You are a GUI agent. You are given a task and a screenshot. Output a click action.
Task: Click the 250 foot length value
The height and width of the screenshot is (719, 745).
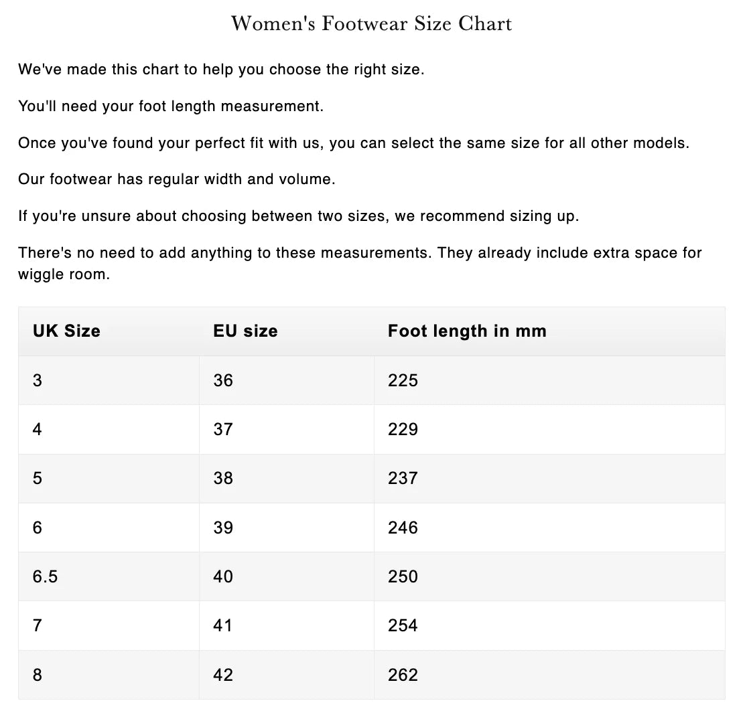tap(403, 576)
